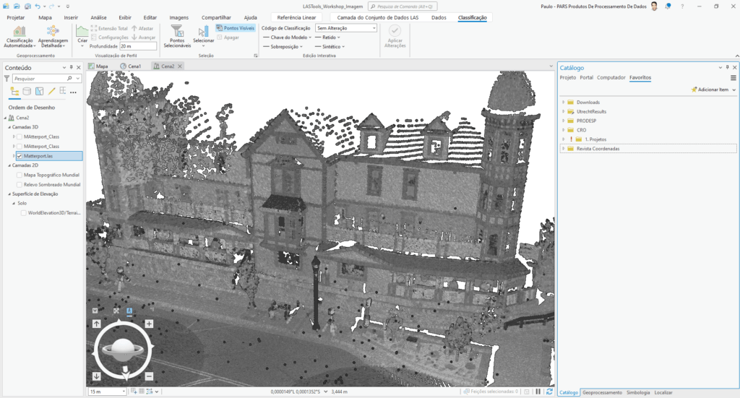The width and height of the screenshot is (740, 398).
Task: Open the scene scale 15 m dropdown
Action: point(123,391)
